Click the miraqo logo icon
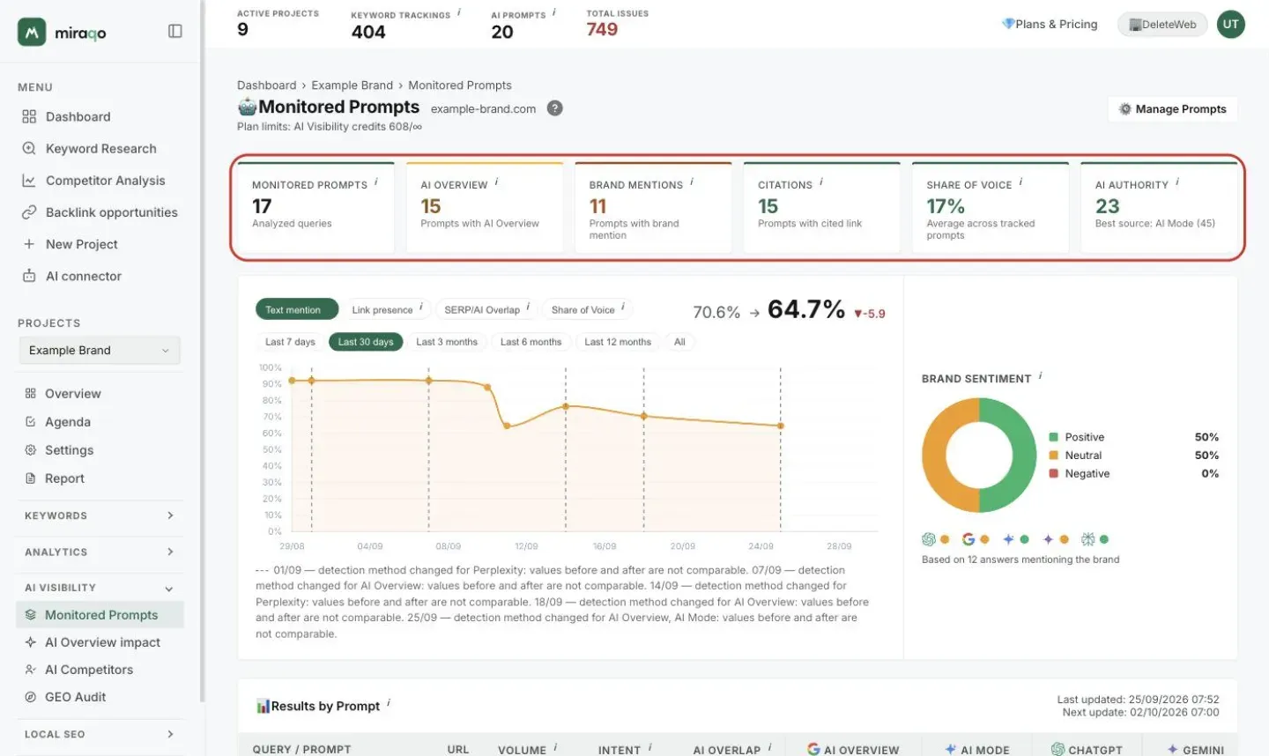1269x756 pixels. coord(32,33)
